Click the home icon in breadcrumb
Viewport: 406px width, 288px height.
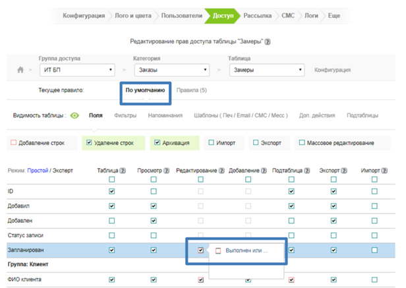coord(20,70)
